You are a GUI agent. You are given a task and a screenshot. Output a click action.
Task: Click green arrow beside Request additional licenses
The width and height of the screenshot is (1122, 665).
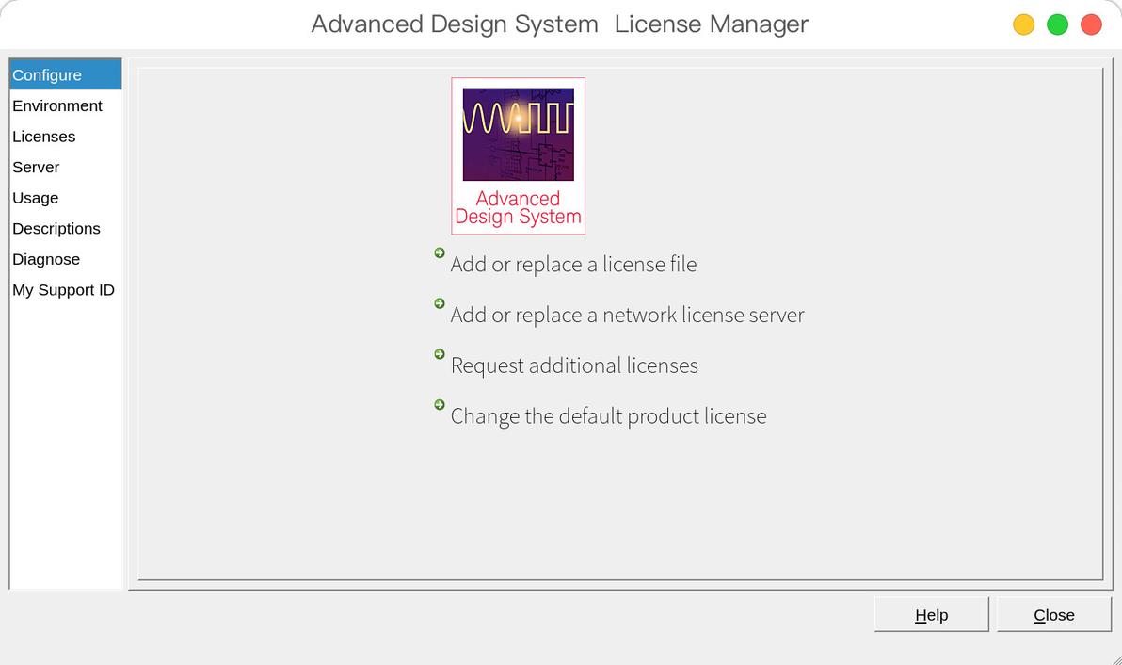pos(440,354)
